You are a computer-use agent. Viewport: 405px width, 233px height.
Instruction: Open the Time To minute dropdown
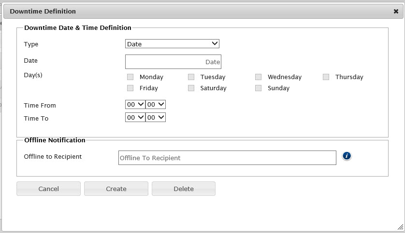156,117
